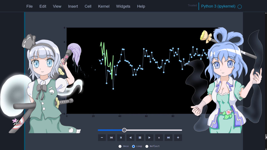Click the page vertical scrollbar thumb
Screen dimensions: 267x150
point(266,137)
